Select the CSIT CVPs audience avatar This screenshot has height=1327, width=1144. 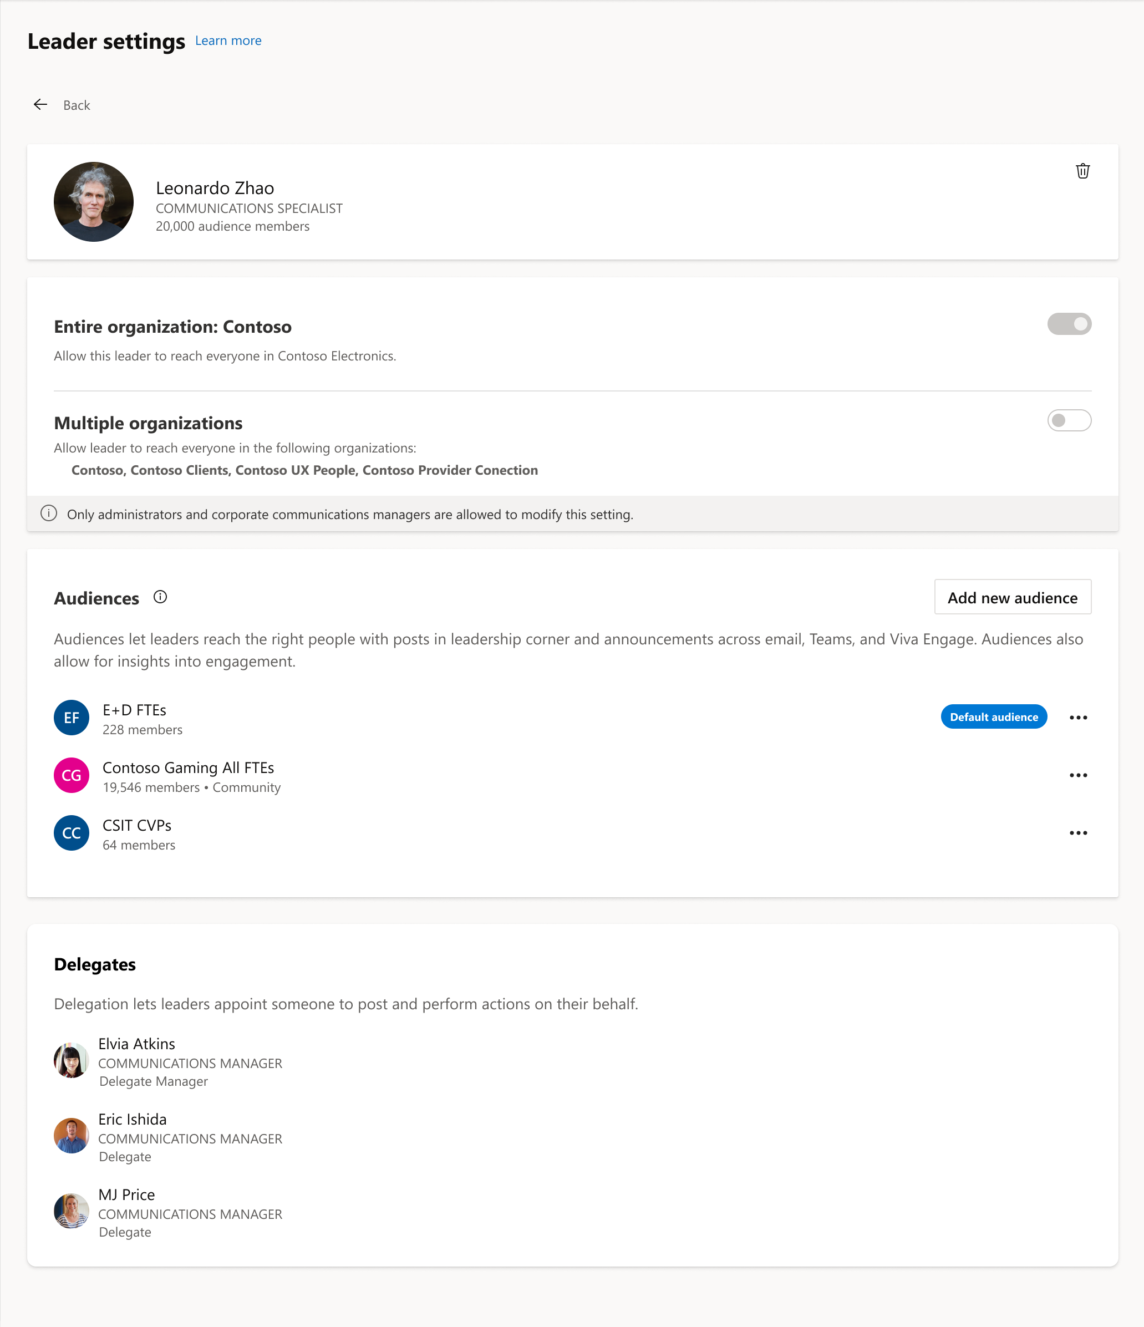pyautogui.click(x=71, y=832)
